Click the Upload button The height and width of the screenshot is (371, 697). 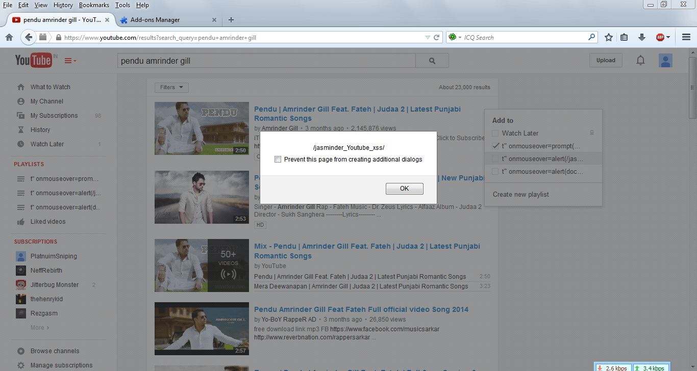[x=606, y=60]
